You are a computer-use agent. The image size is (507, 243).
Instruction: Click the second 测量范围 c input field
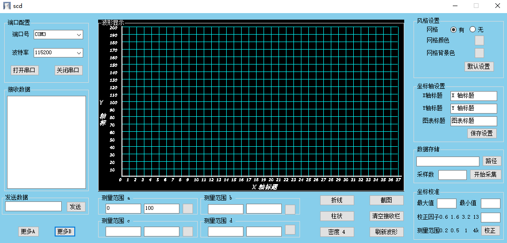[162, 231]
